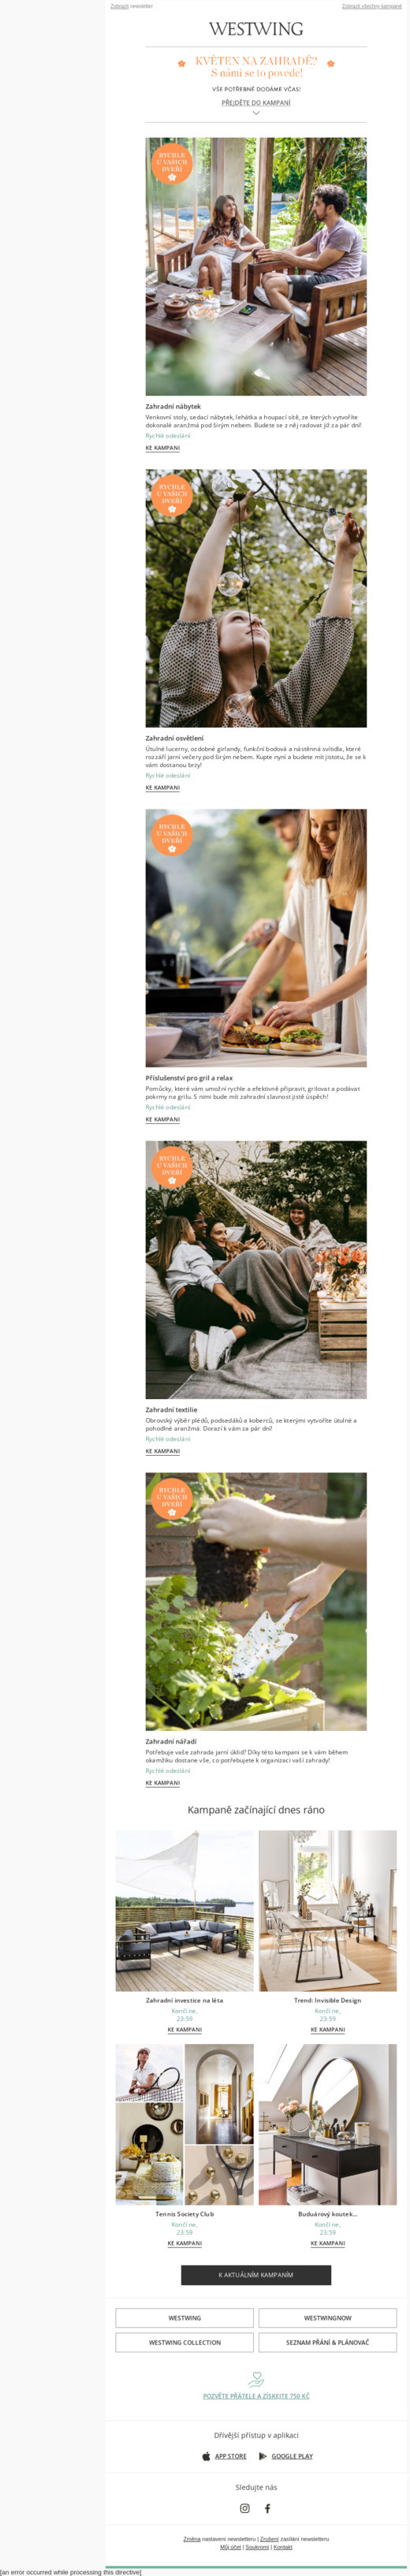The width and height of the screenshot is (410, 2576).
Task: Click the Westwing logo in the header
Action: pyautogui.click(x=256, y=29)
